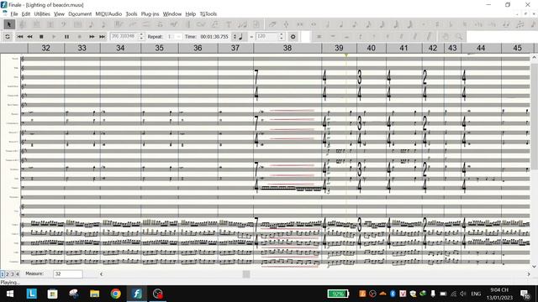Select the Smart Shape tool

click(145, 24)
